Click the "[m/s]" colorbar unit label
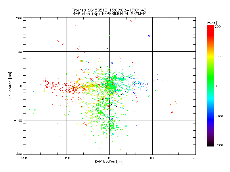Screen dimensions: 230x172 211,23
